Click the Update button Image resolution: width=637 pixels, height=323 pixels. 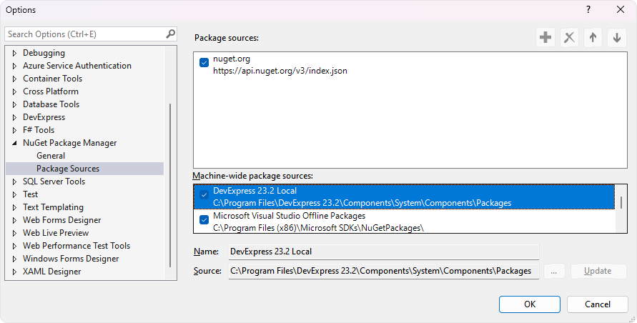coord(598,271)
